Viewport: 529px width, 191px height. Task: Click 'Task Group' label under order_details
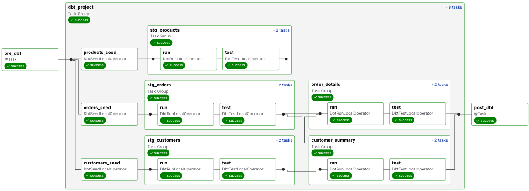coord(322,91)
